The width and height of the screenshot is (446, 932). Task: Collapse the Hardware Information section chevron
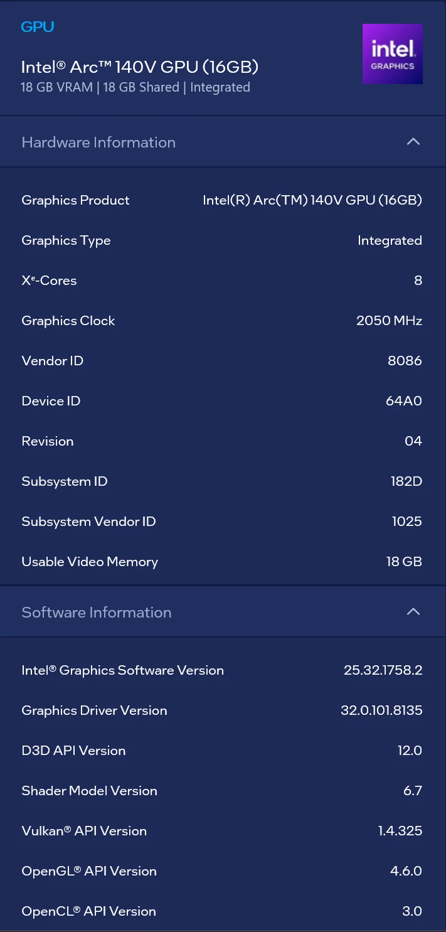413,142
